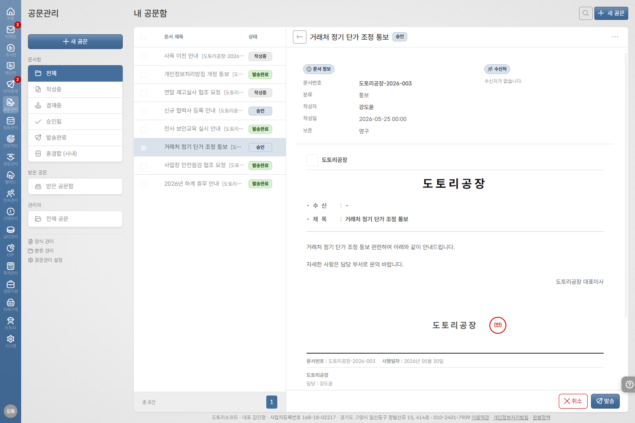Viewport: 635px width, 423px height.
Task: Open the 영업관리 handshake icon
Action: tap(11, 159)
